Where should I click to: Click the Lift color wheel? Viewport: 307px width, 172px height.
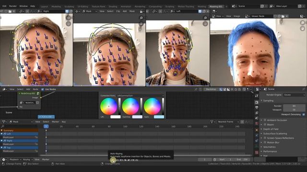pos(109,106)
